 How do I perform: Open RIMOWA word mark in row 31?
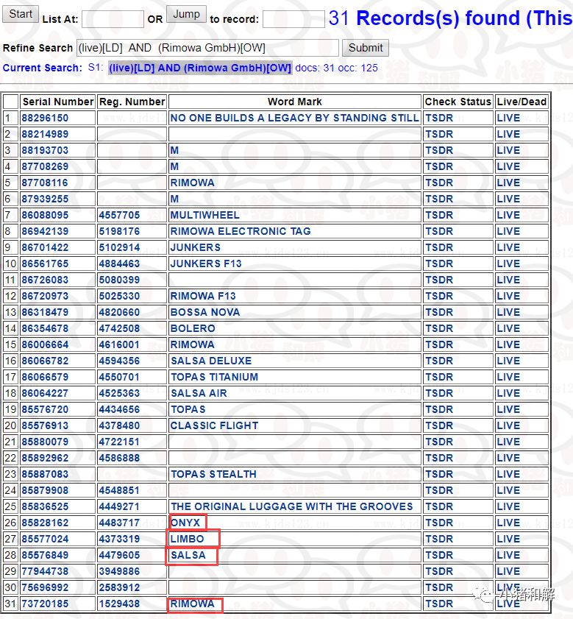[192, 604]
